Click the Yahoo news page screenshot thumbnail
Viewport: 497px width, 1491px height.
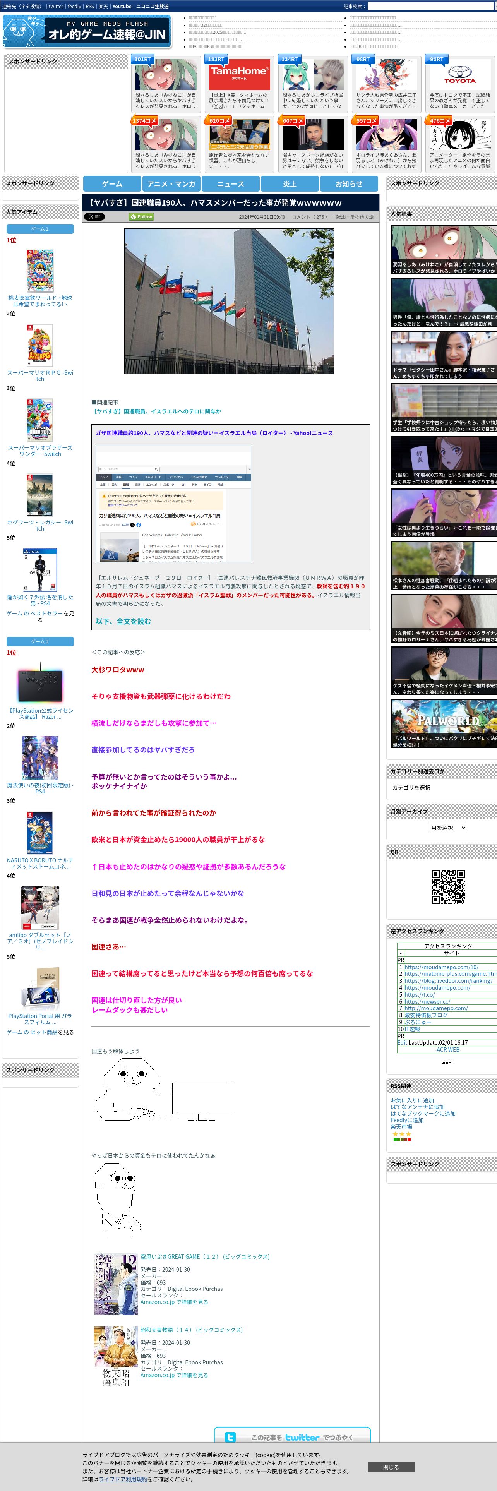coord(173,504)
